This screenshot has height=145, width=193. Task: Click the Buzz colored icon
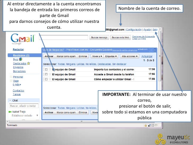click(x=21, y=59)
